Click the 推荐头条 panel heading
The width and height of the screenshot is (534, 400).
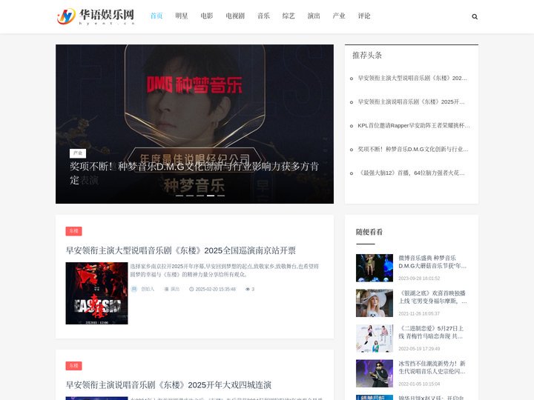point(367,55)
